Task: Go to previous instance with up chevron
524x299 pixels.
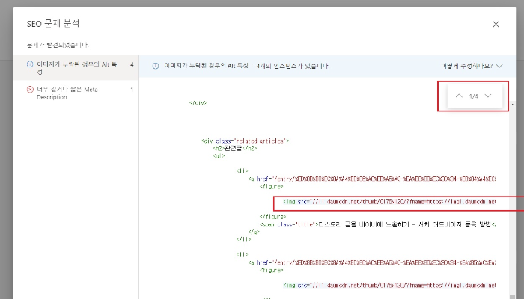Action: [x=459, y=96]
